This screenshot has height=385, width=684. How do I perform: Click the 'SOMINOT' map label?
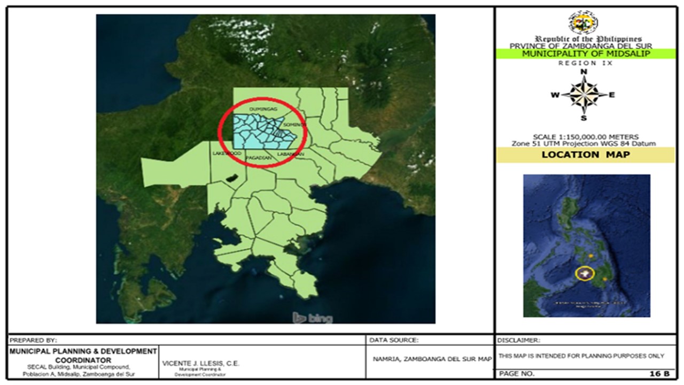pyautogui.click(x=294, y=124)
